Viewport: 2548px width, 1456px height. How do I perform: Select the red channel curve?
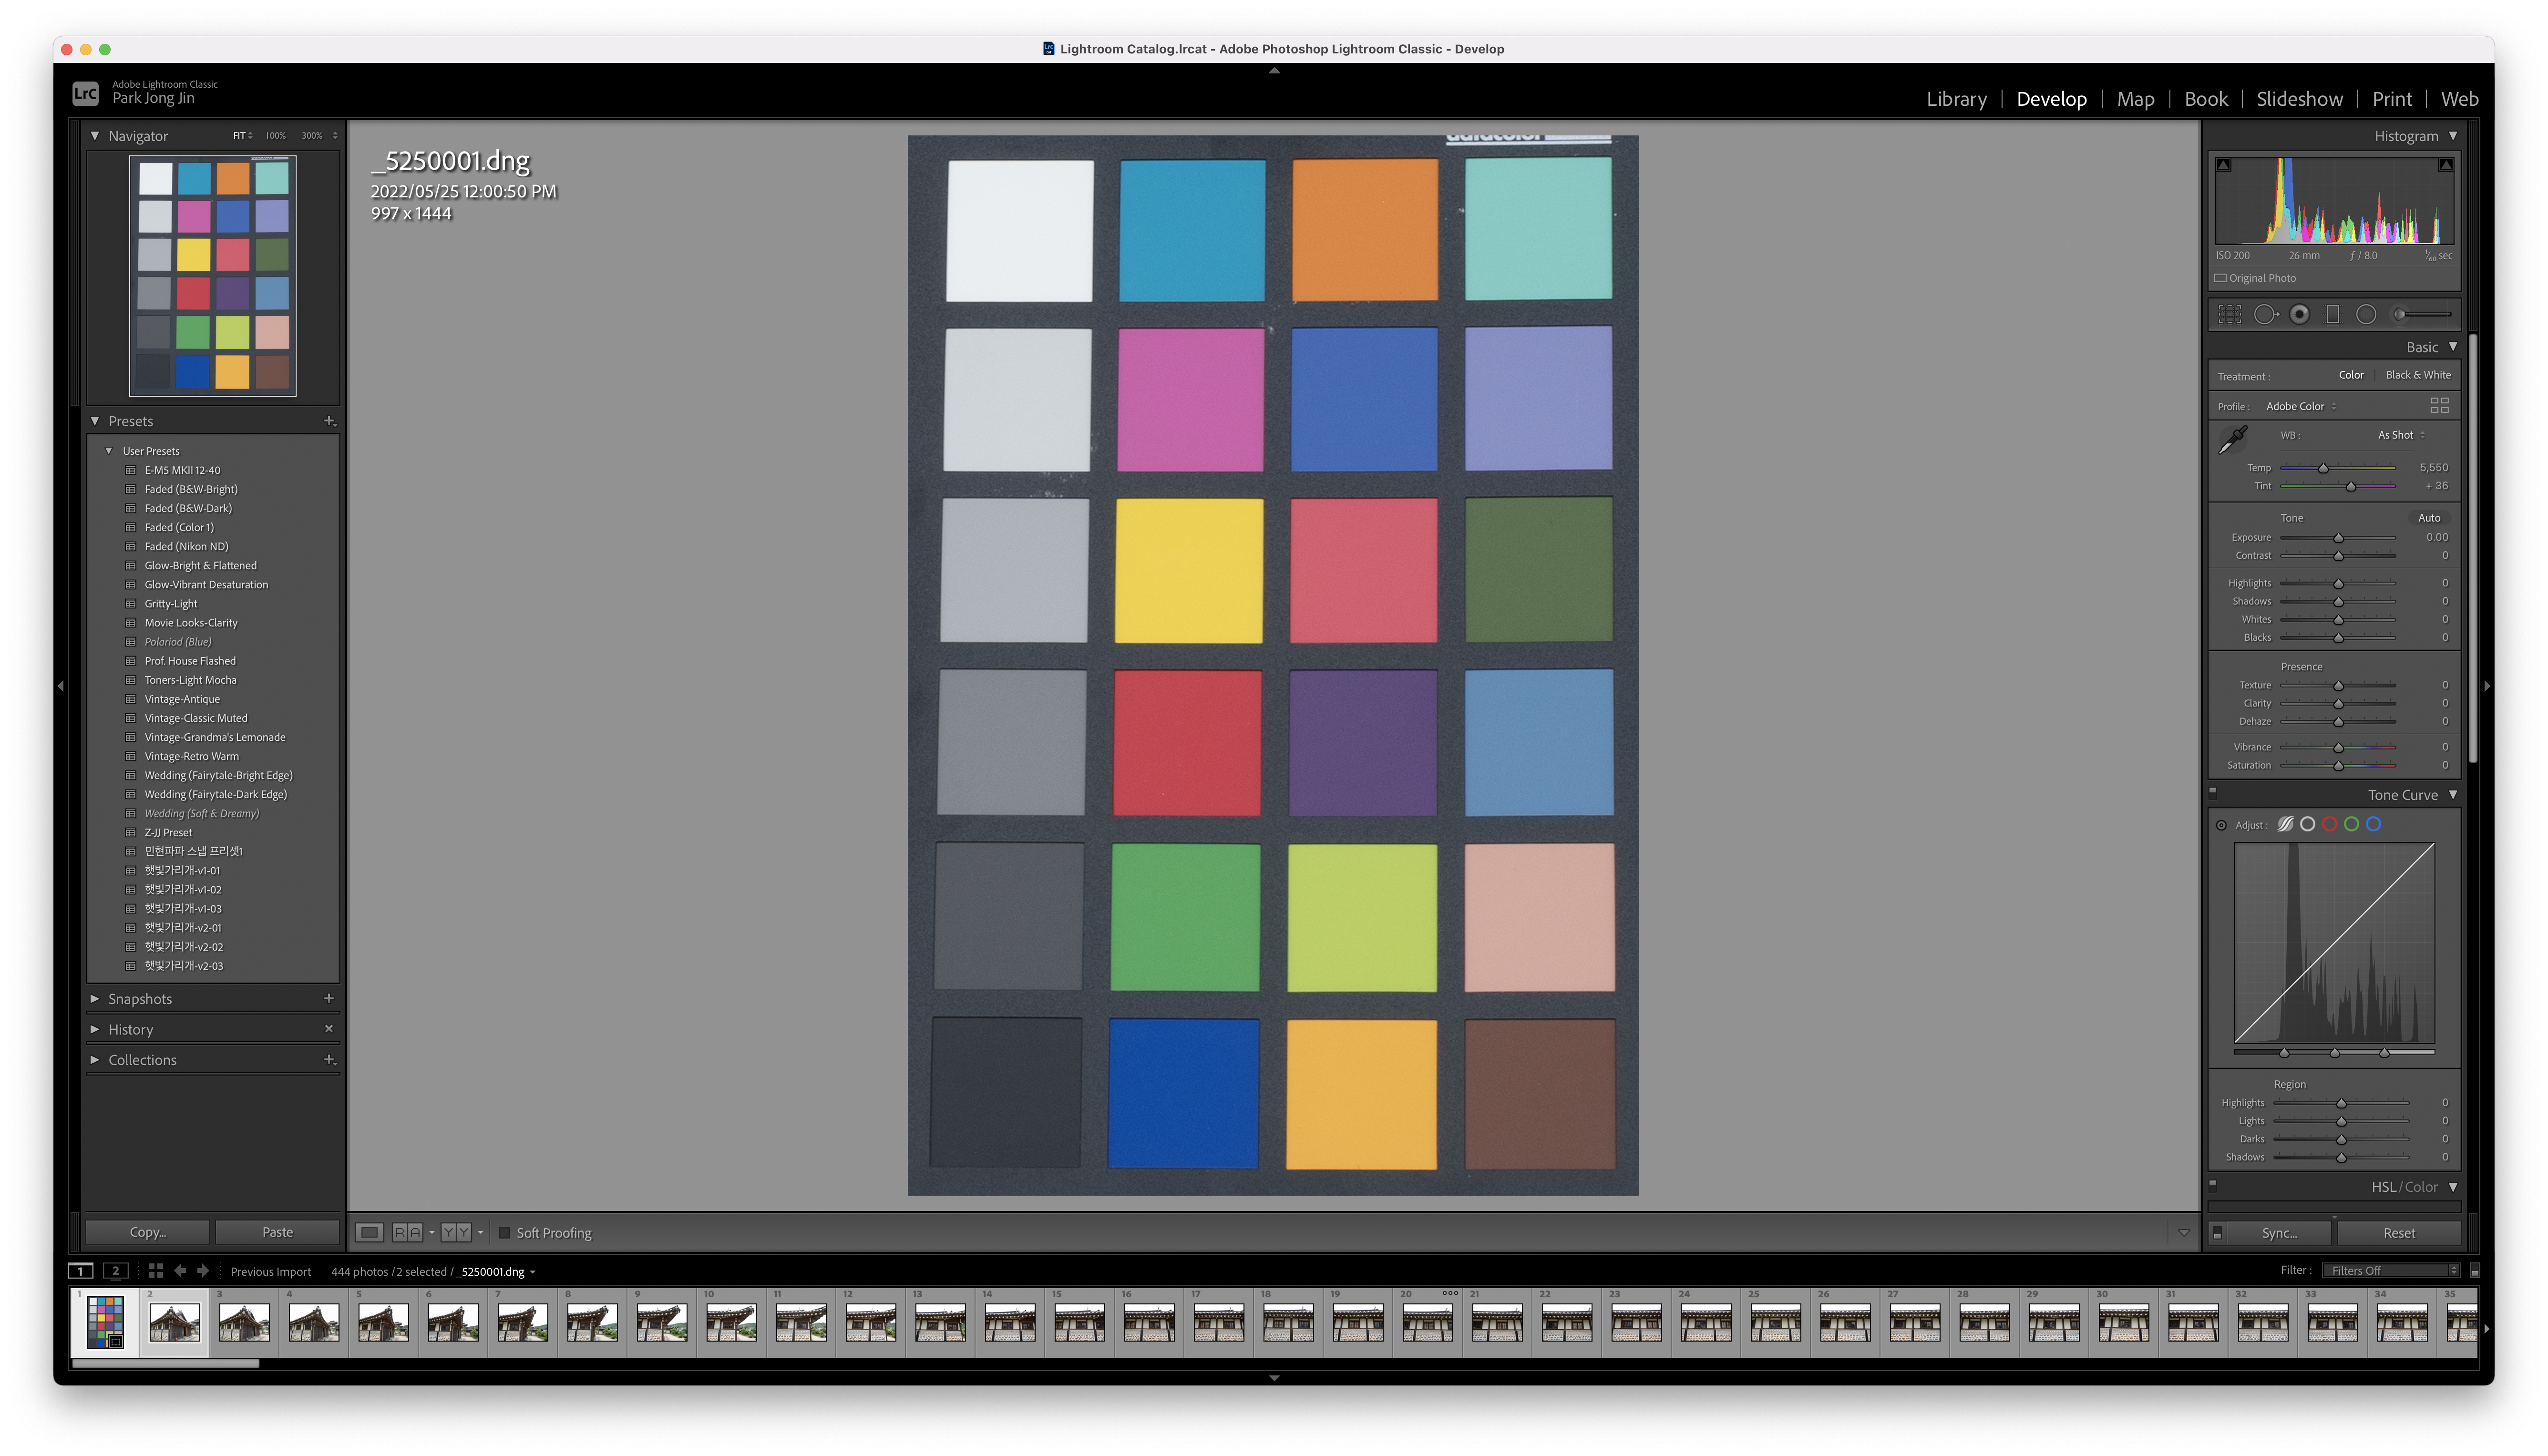click(2329, 824)
